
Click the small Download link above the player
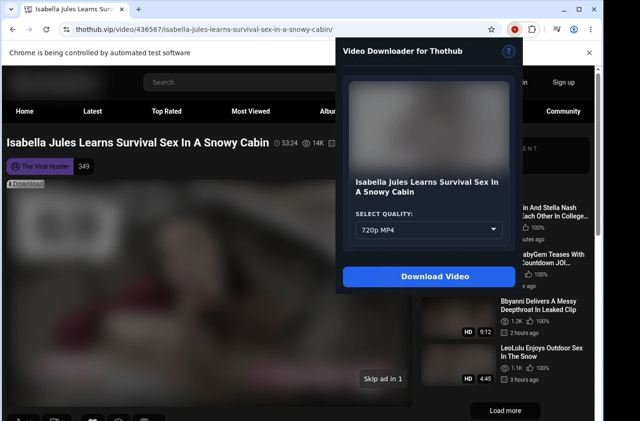(x=26, y=184)
